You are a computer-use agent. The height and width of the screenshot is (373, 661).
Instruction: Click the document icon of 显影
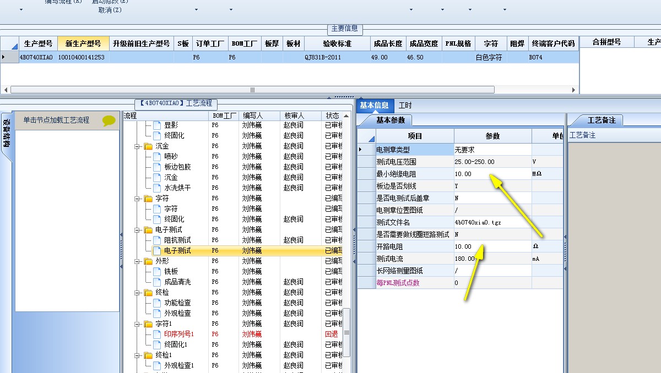(x=157, y=125)
